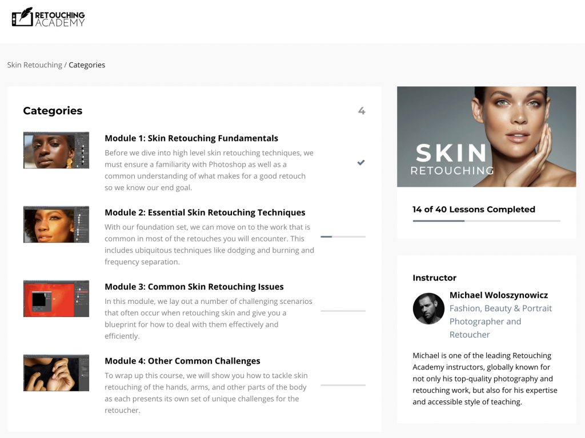Click the Skin Retouching course banner
This screenshot has width=585, height=438.
click(x=486, y=136)
